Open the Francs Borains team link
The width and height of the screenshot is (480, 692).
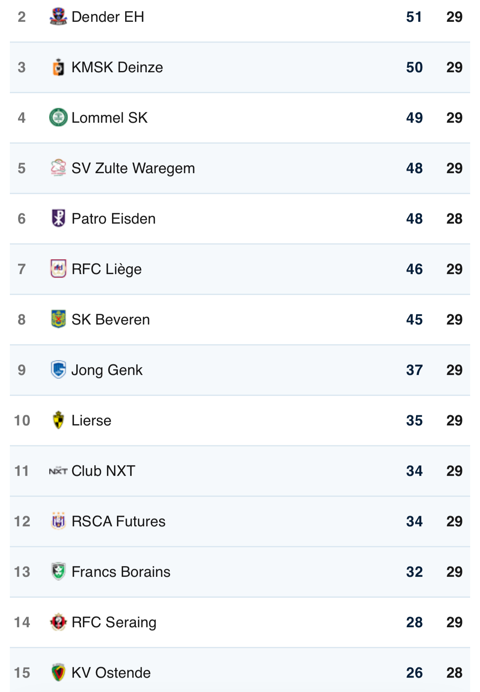(121, 572)
